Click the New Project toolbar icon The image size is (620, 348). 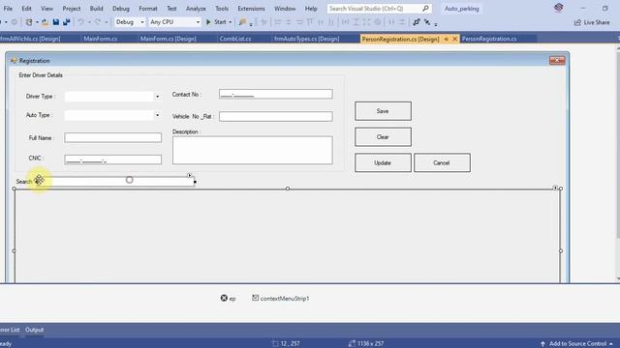(29, 22)
